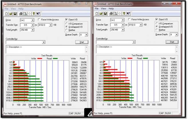This screenshot has height=119, width=188.
Task: Click Context Help arrow icon in left window
Action: (38, 14)
